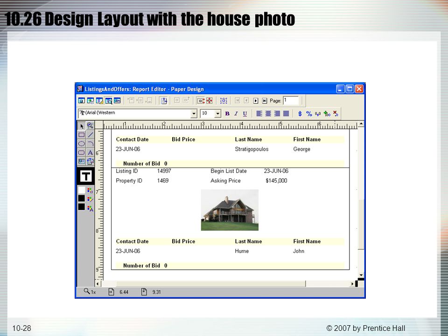
Task: Click the blue dashed frame icon
Action: [x=224, y=101]
